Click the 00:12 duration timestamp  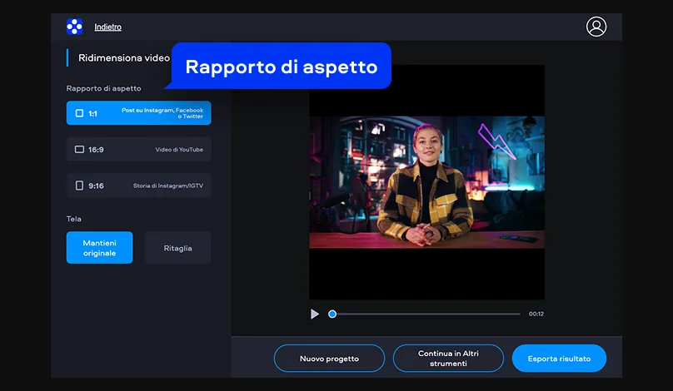(x=536, y=314)
